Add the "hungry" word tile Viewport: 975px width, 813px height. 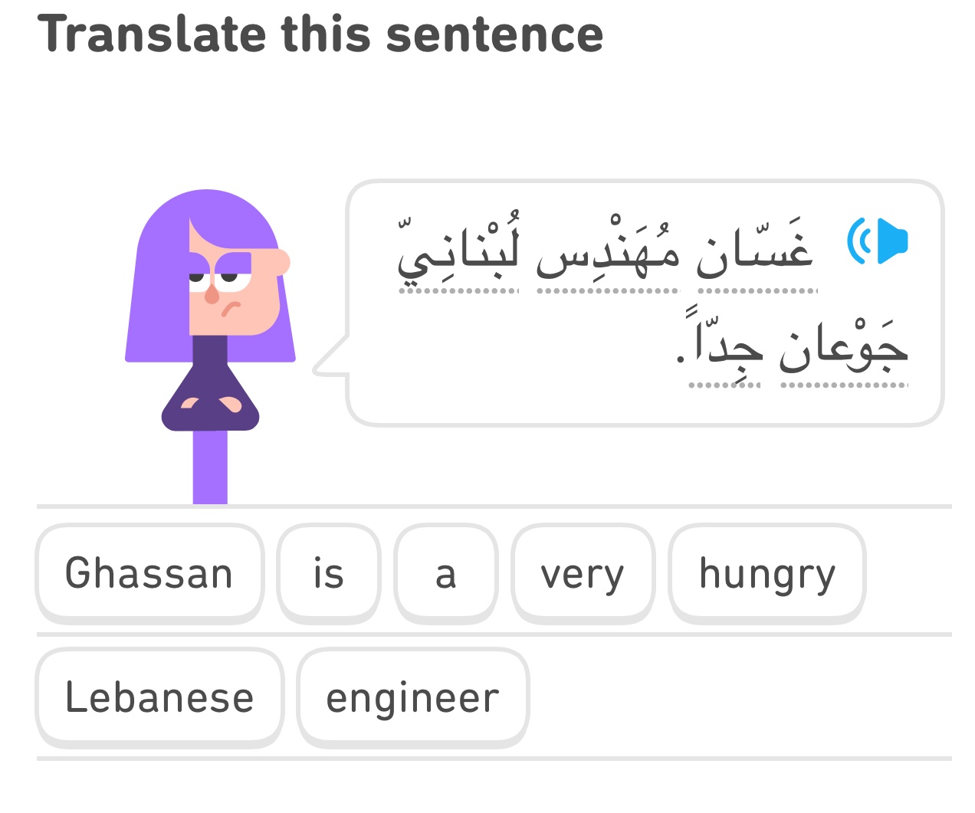click(767, 573)
